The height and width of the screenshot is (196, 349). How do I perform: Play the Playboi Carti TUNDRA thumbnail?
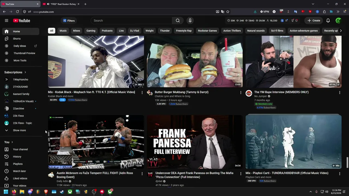[x=293, y=142]
